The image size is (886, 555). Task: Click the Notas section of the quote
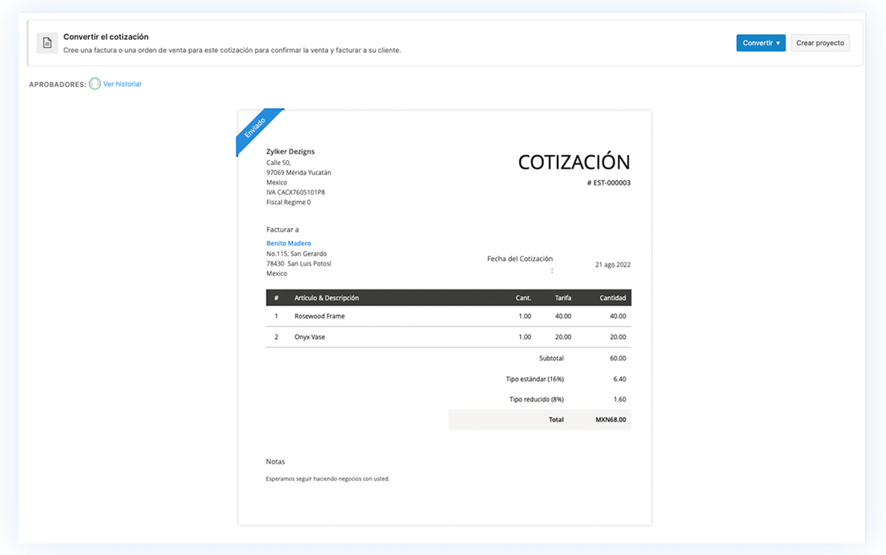(x=275, y=461)
